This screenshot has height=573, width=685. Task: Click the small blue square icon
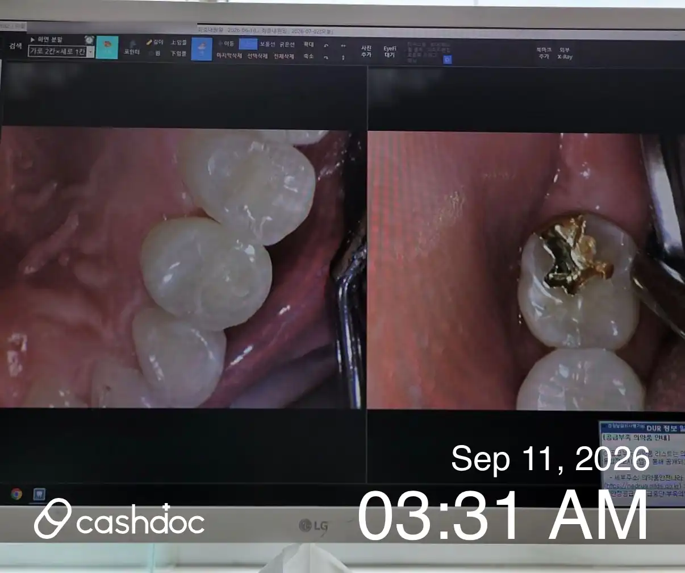point(448,59)
